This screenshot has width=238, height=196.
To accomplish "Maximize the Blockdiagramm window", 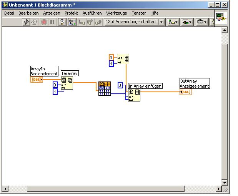I will (x=218, y=5).
